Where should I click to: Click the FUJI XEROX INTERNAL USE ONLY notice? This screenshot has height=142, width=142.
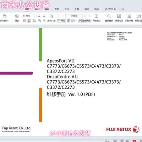click(x=120, y=33)
